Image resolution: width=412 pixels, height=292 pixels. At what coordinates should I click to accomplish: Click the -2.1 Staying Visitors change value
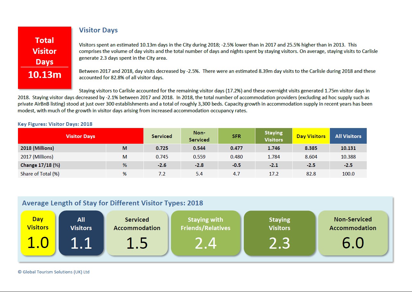pyautogui.click(x=273, y=165)
